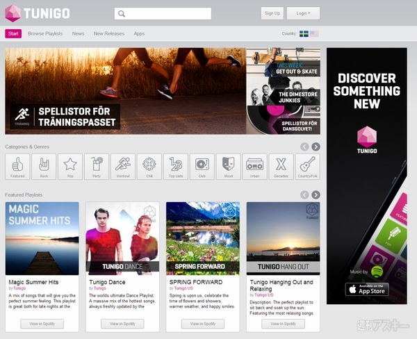The image size is (417, 339).
Task: View Magic Summer Hits in Spotify
Action: [x=42, y=324]
